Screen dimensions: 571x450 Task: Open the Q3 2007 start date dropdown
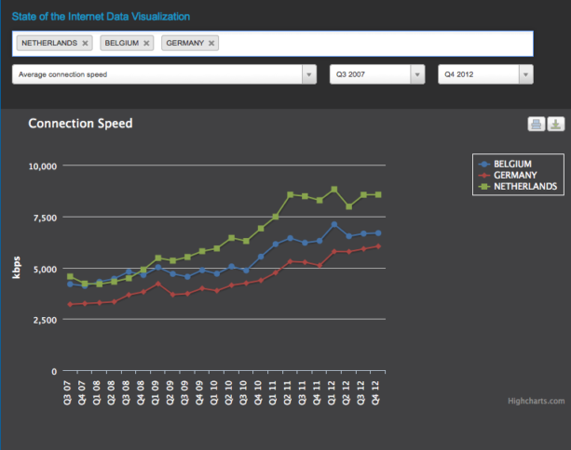coord(377,74)
